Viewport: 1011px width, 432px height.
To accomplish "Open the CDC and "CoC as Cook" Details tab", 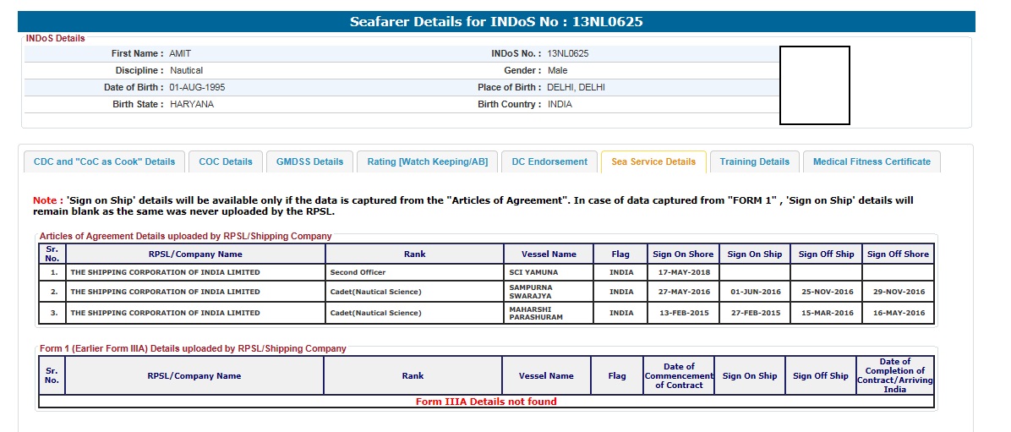I will pyautogui.click(x=104, y=161).
